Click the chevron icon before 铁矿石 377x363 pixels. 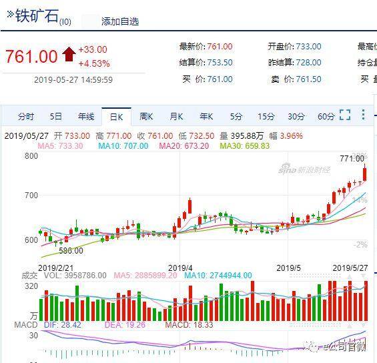[x=10, y=15]
